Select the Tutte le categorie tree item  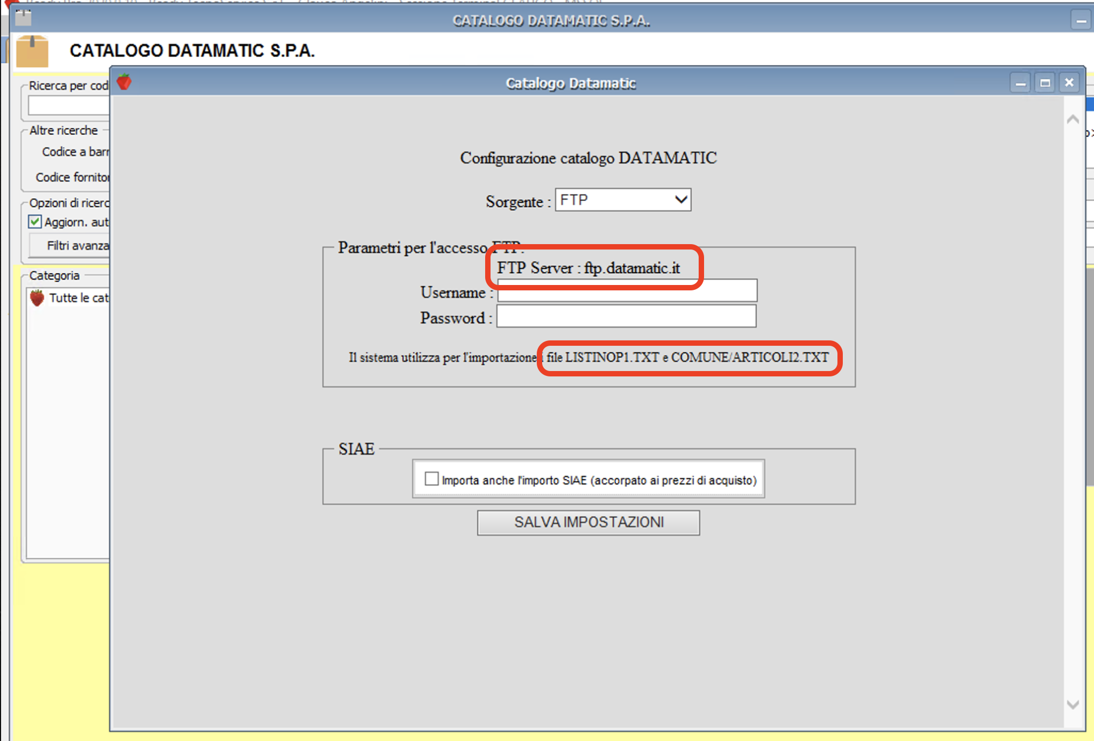click(x=79, y=298)
